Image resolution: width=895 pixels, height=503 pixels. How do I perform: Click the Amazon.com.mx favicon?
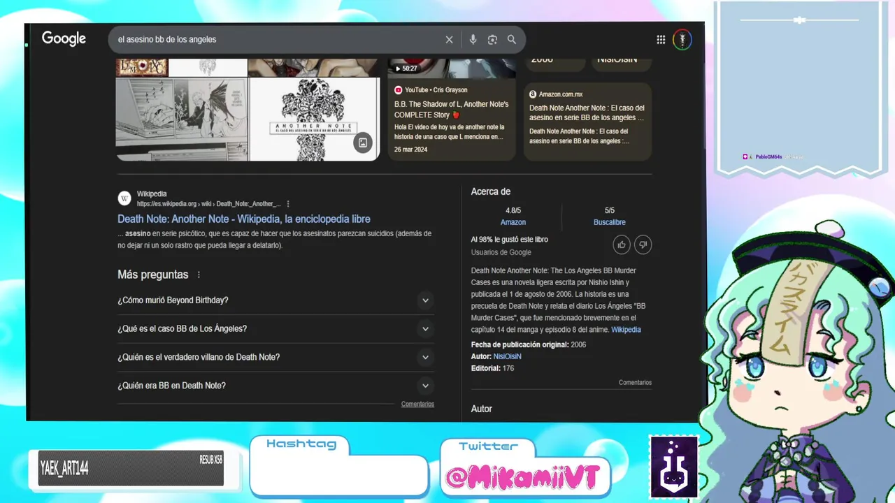coord(533,94)
